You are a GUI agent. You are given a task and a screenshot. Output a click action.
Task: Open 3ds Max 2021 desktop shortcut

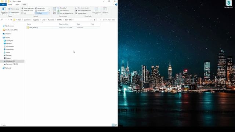point(228,4)
